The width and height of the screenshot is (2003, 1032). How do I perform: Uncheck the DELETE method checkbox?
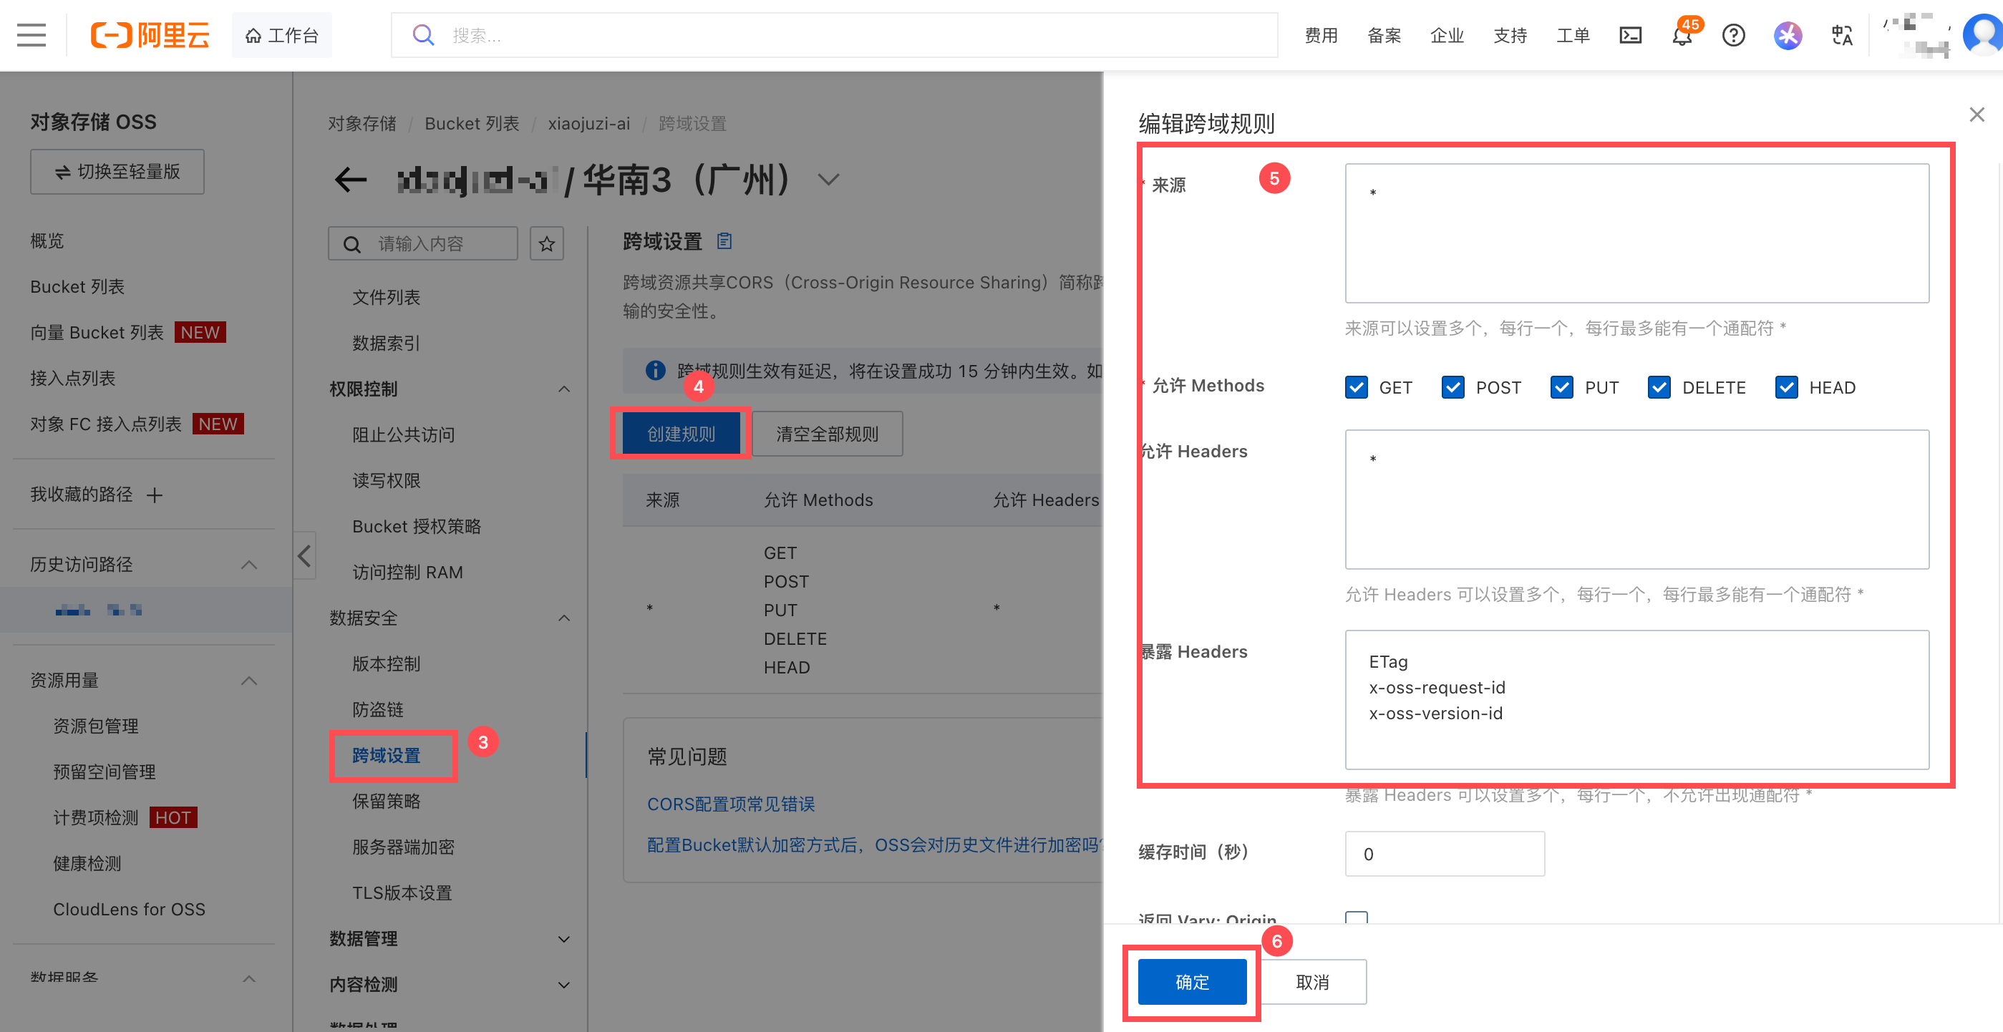(x=1659, y=388)
